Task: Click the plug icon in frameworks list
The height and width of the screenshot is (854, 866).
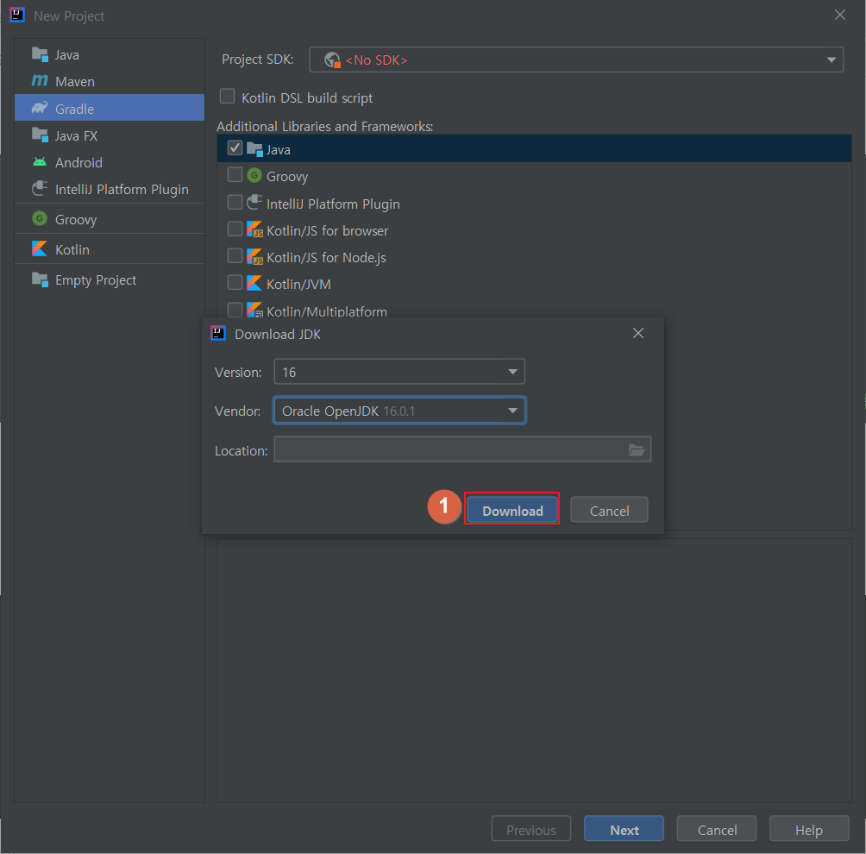Action: click(x=254, y=202)
